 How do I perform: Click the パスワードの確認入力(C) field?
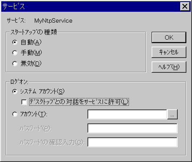coord(132,142)
